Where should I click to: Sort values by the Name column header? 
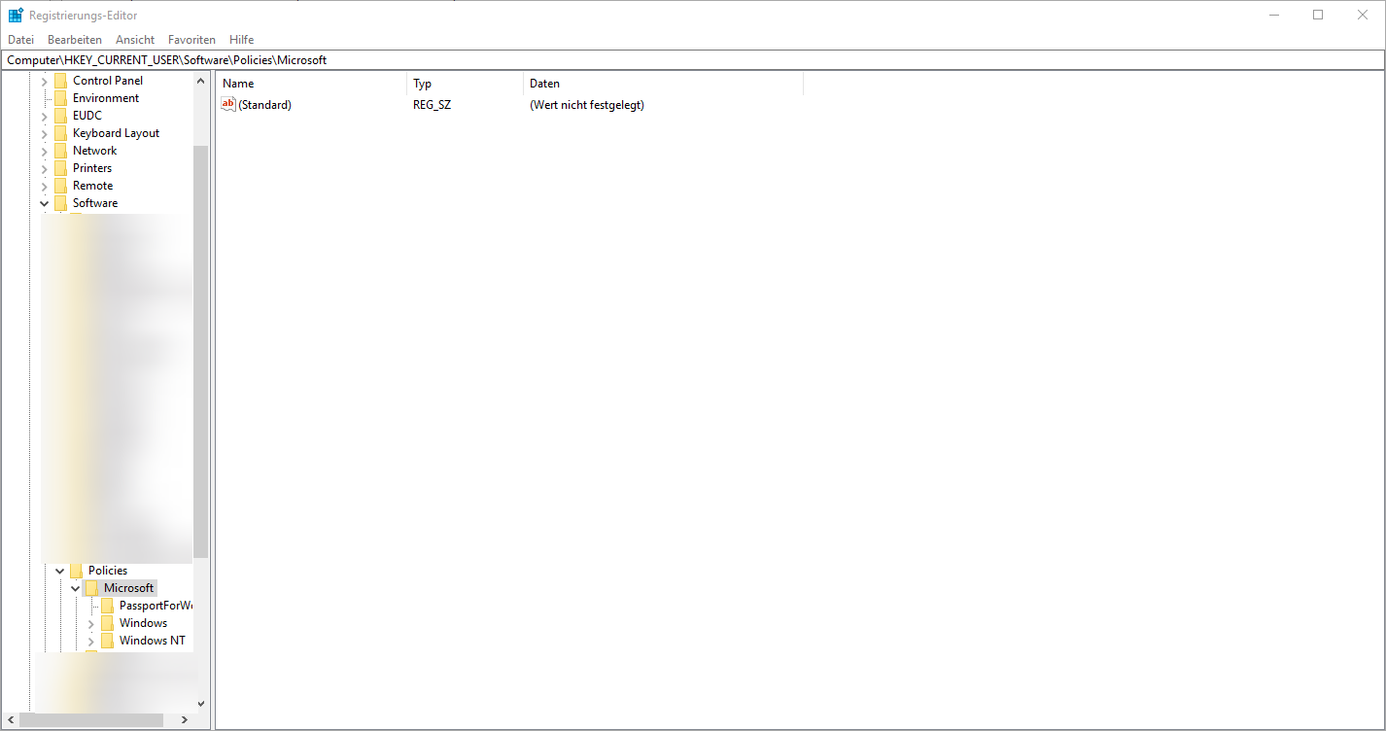point(311,84)
